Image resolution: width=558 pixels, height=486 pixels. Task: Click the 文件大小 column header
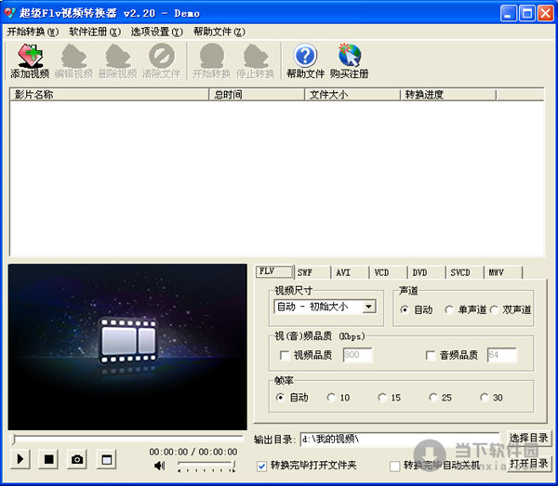(352, 95)
